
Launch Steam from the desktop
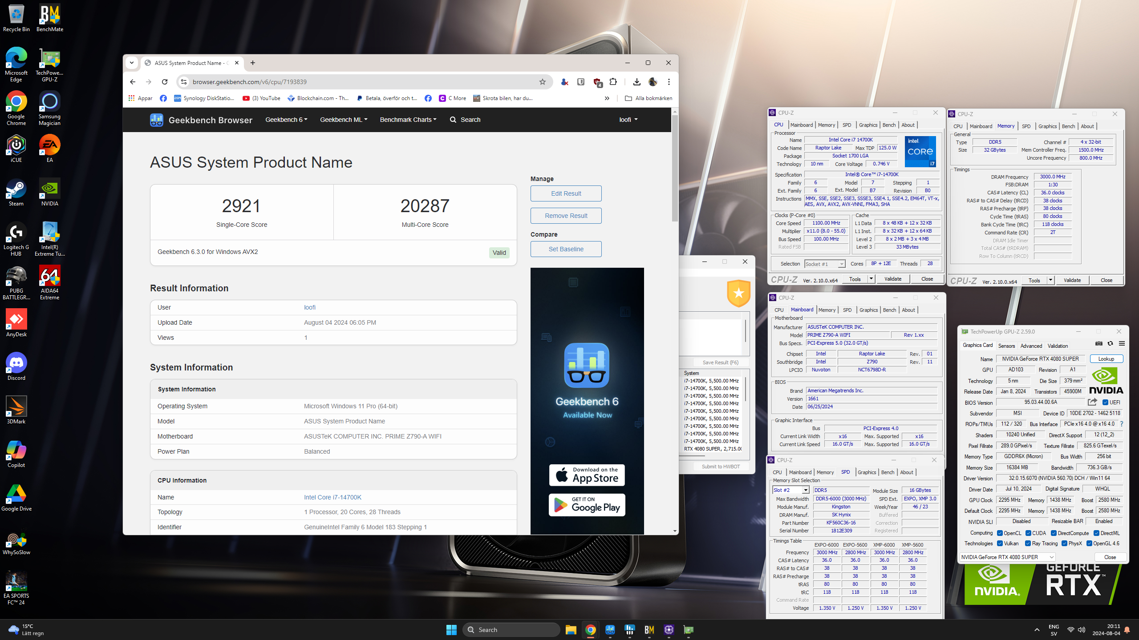(x=16, y=192)
